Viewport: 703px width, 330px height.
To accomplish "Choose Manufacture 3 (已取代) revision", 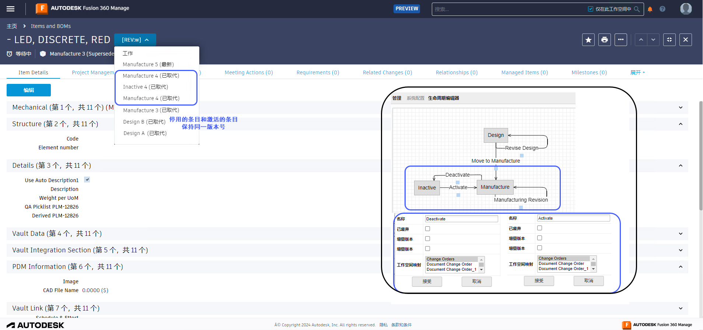I will pos(151,110).
